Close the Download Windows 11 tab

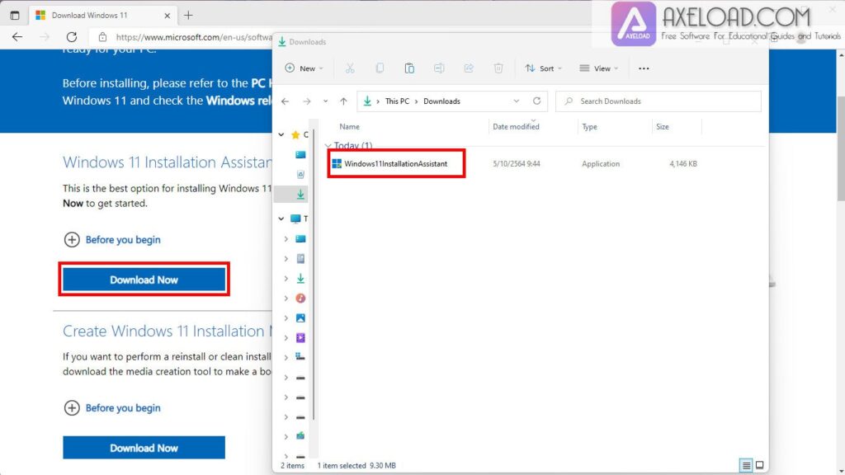[x=167, y=16]
